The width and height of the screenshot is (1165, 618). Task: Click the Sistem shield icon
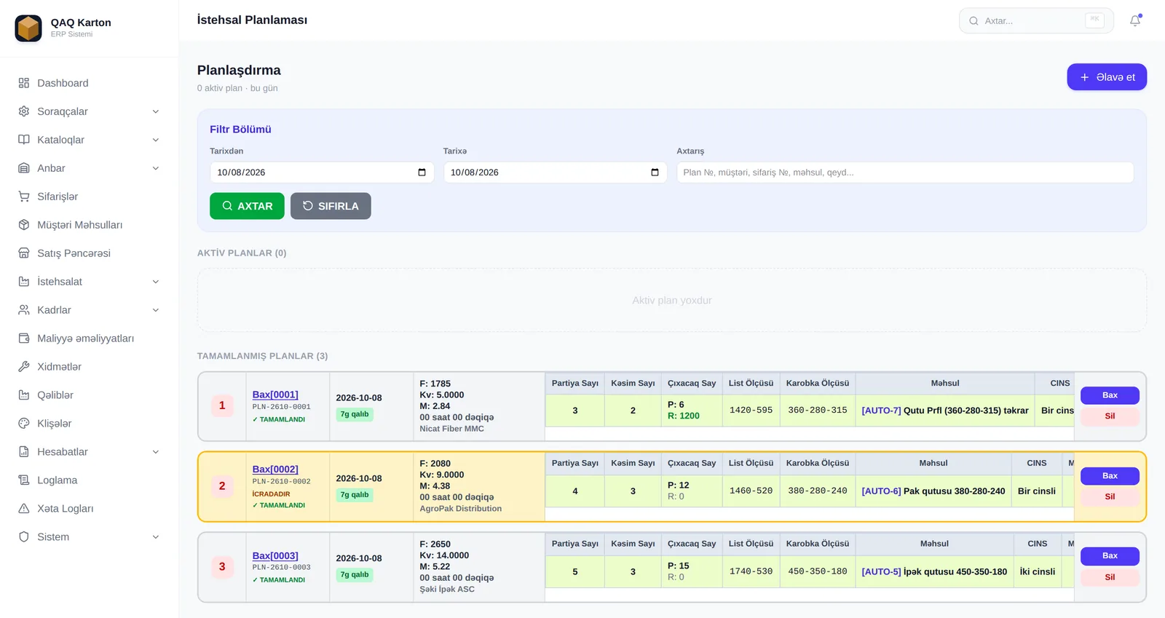(24, 537)
